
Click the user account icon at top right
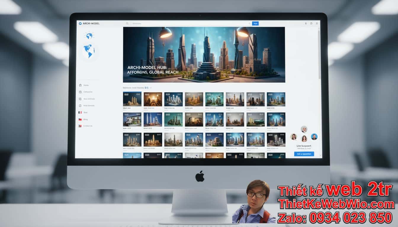[306, 23]
